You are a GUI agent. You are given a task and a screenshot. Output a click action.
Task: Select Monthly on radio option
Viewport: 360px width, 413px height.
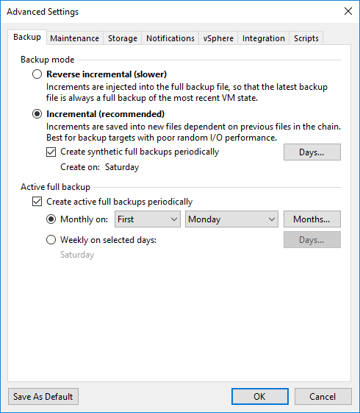[51, 219]
